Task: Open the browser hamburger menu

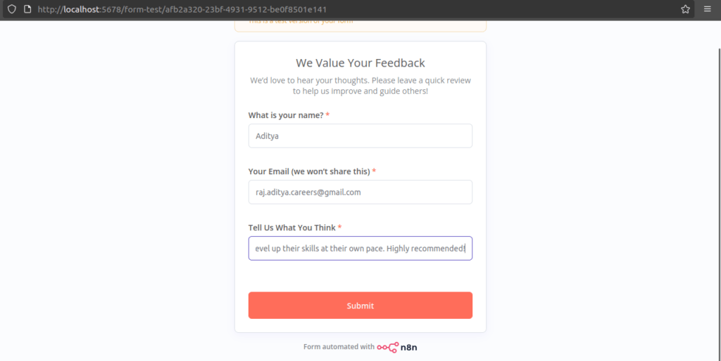Action: click(x=708, y=10)
